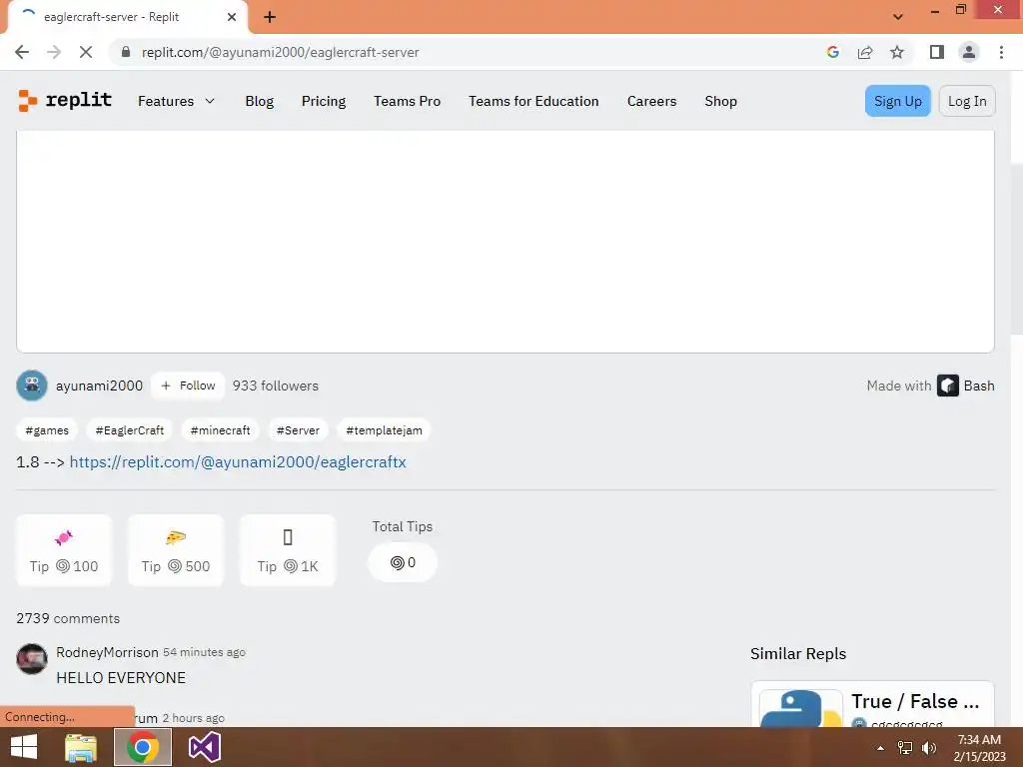Click the Python repl thumbnail
The image size is (1023, 767).
(801, 708)
